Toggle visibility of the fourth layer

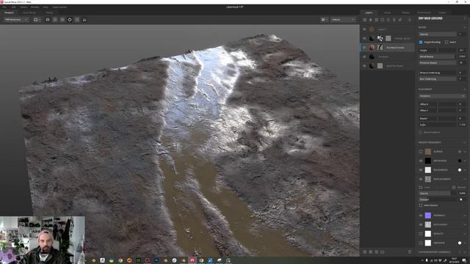click(x=364, y=56)
